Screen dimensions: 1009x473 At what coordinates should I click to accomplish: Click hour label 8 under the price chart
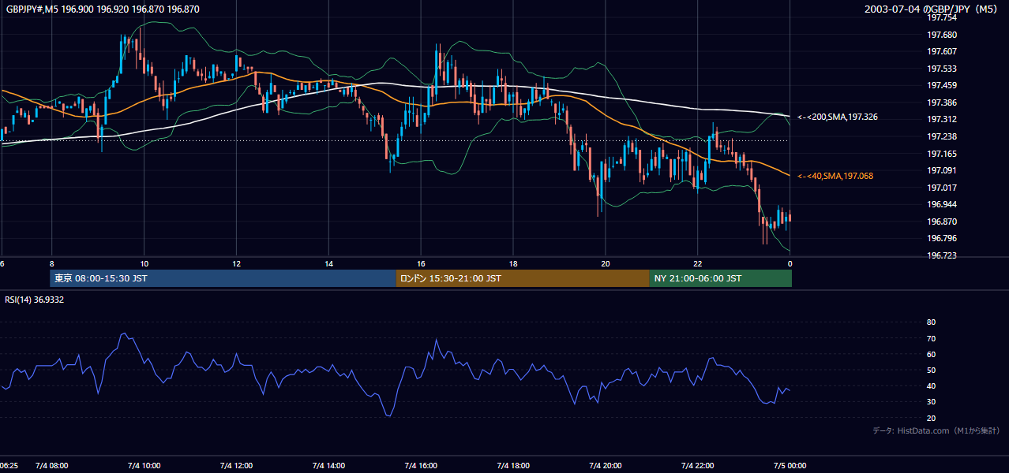pos(51,263)
